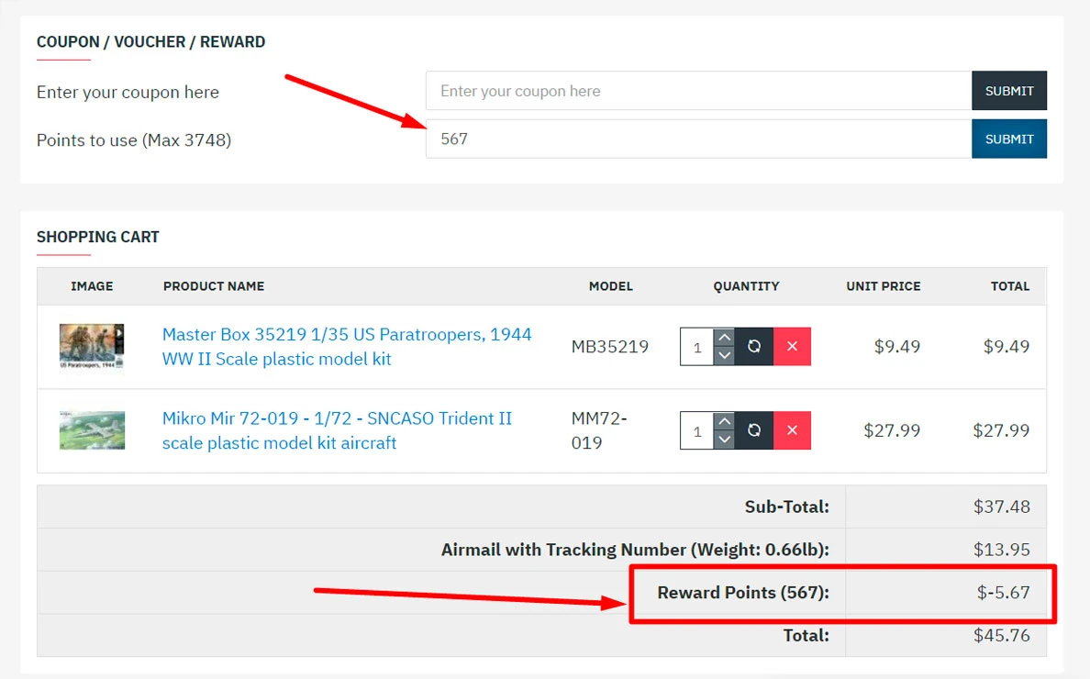Click the coupon code input field
The height and width of the screenshot is (679, 1090).
(x=697, y=91)
